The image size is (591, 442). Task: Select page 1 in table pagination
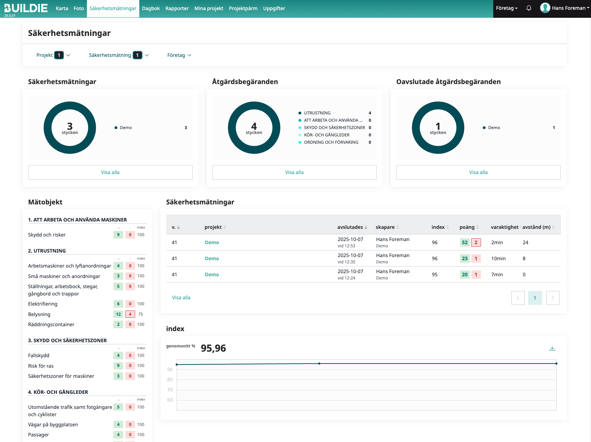coord(535,298)
